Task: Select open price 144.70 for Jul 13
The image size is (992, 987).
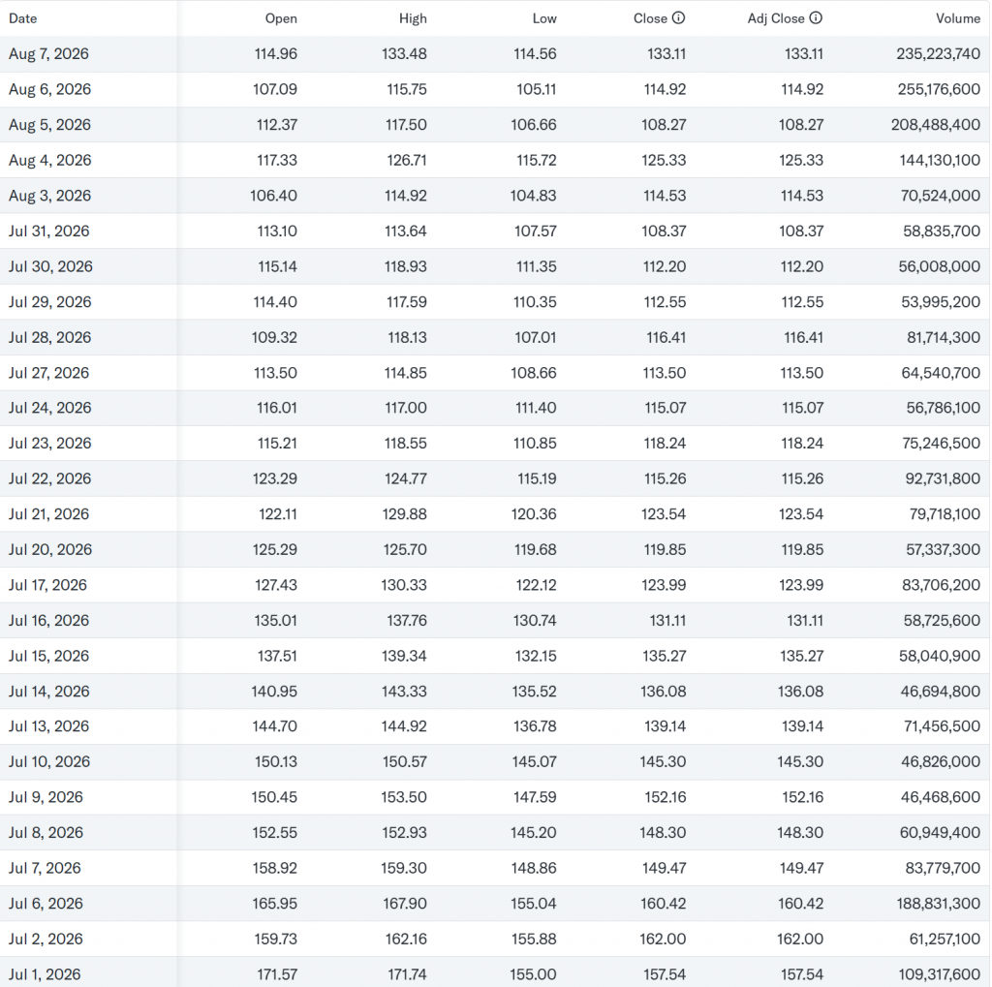Action: pos(274,725)
